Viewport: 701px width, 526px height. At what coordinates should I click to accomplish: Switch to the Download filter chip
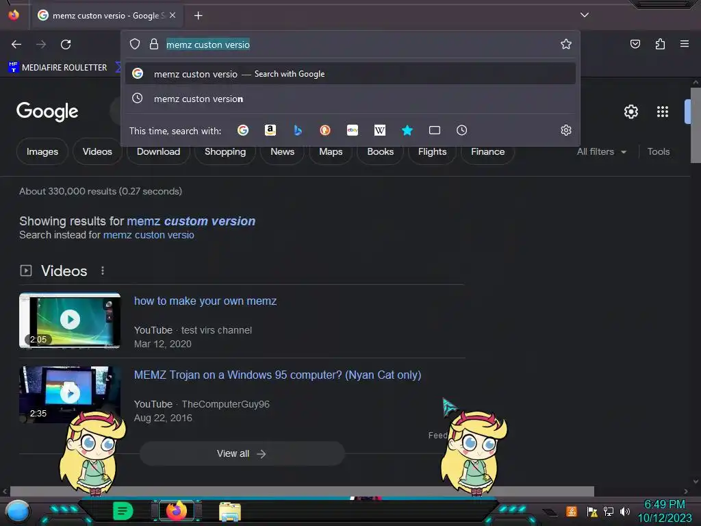158,151
